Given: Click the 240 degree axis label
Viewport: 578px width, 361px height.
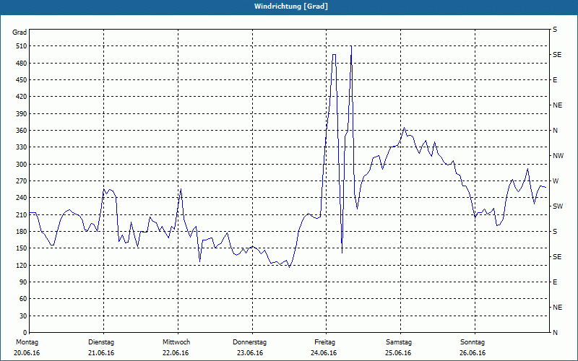Looking at the screenshot, I should click(21, 198).
